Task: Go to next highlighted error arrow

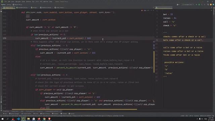Action: click(153, 10)
